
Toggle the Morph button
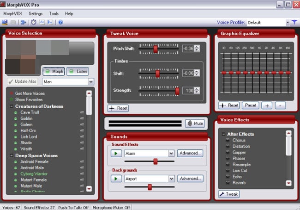(54, 71)
